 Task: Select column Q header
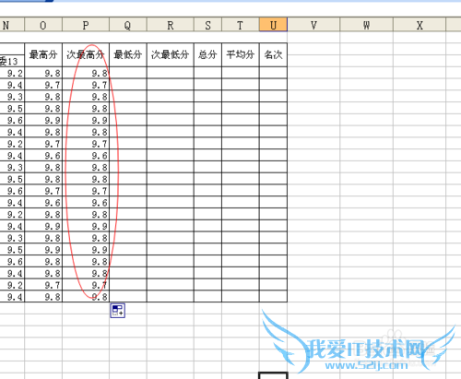pos(128,25)
